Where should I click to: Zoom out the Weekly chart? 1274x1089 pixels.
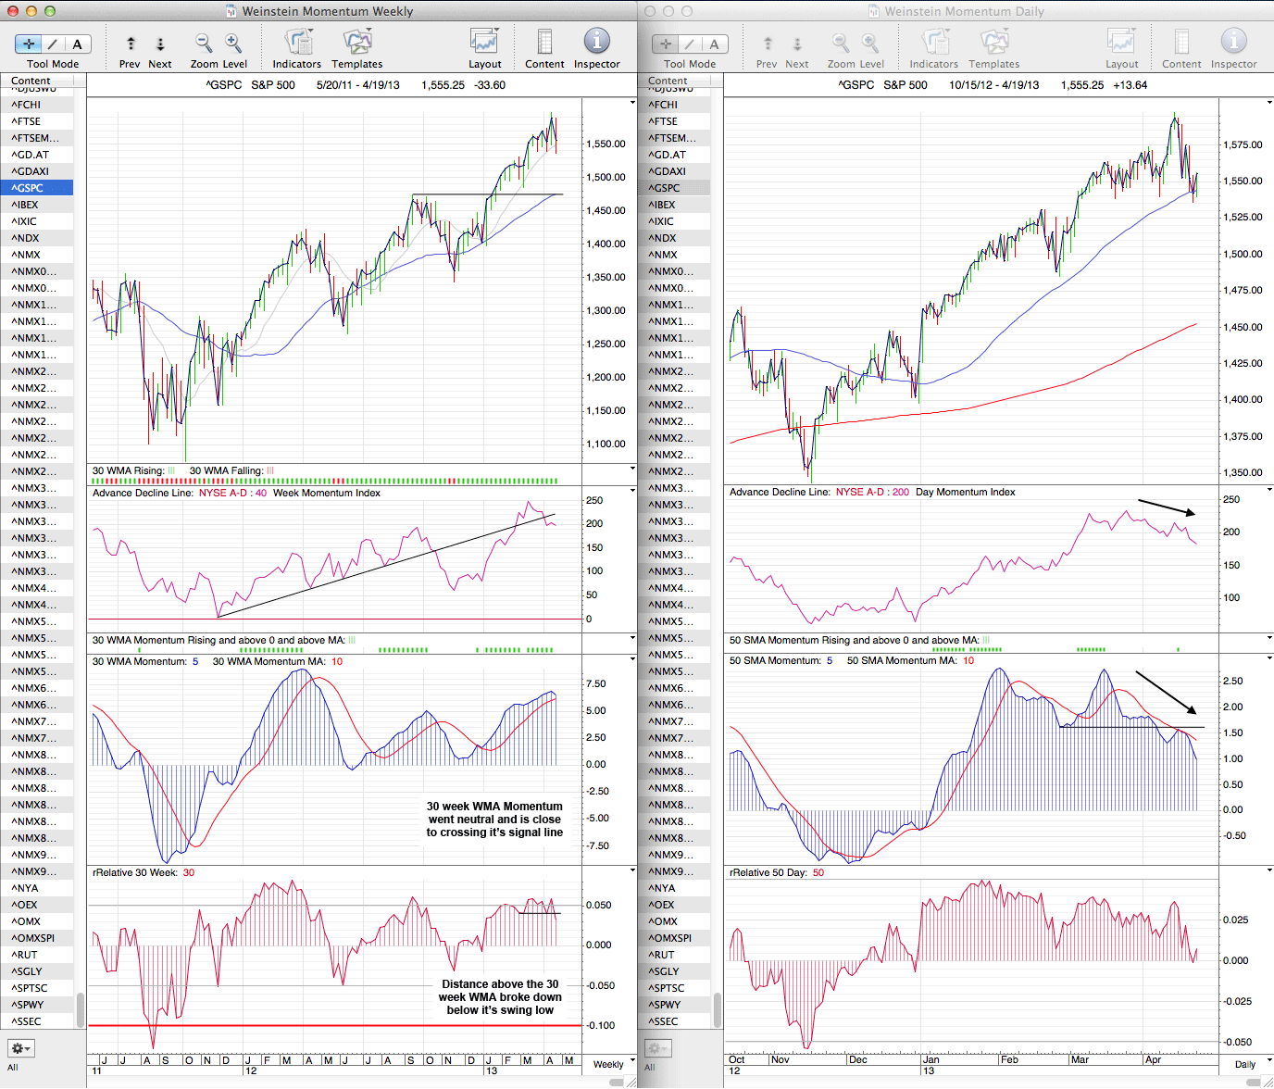(204, 43)
